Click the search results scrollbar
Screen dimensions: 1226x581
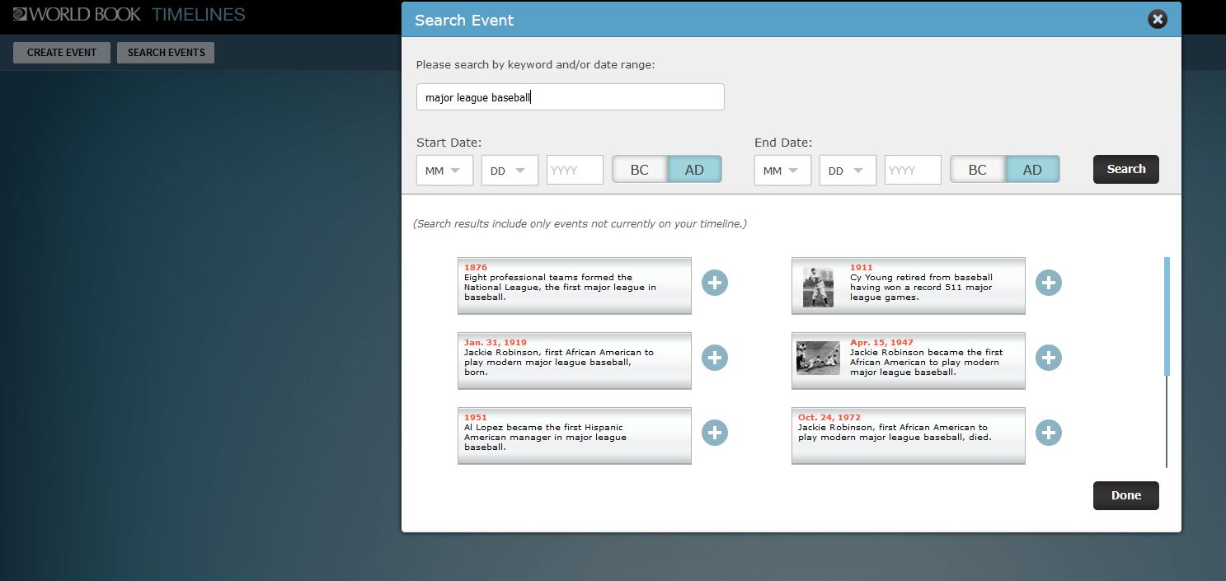click(x=1167, y=316)
